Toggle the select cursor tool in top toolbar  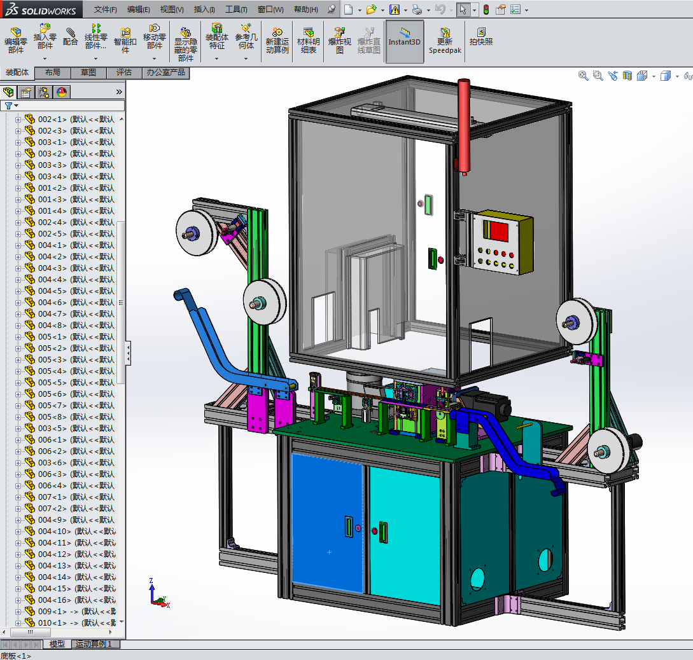pos(463,10)
